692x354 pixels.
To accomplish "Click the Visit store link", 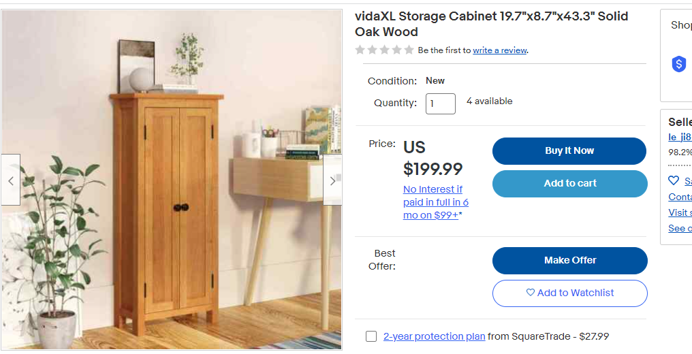I will [680, 212].
